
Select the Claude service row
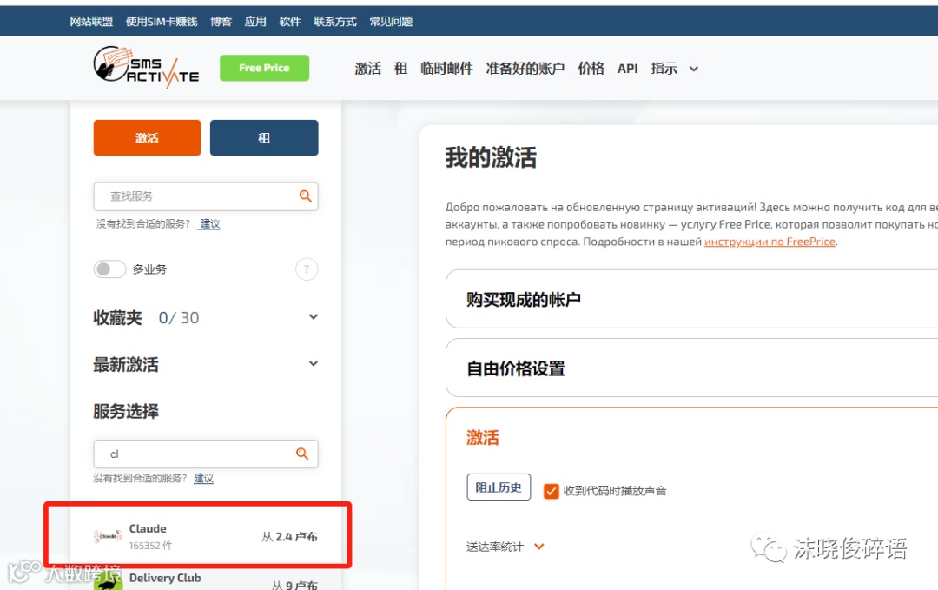pyautogui.click(x=206, y=536)
